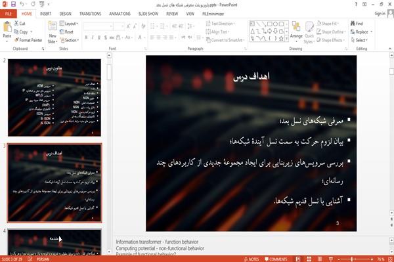This screenshot has width=394, height=262.
Task: Toggle Bold formatting button
Action: pos(86,37)
